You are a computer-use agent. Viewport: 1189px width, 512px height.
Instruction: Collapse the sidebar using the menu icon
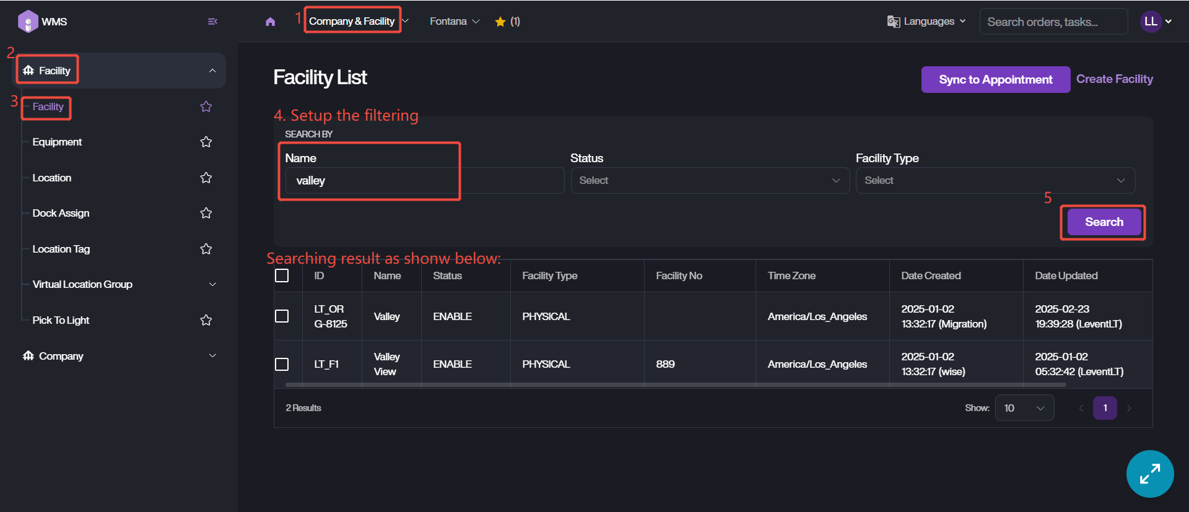(212, 22)
